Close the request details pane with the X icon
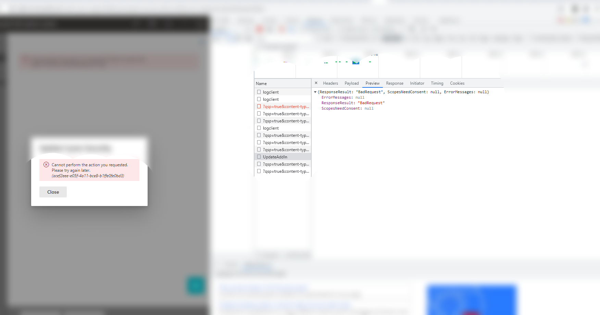600x315 pixels. click(316, 83)
